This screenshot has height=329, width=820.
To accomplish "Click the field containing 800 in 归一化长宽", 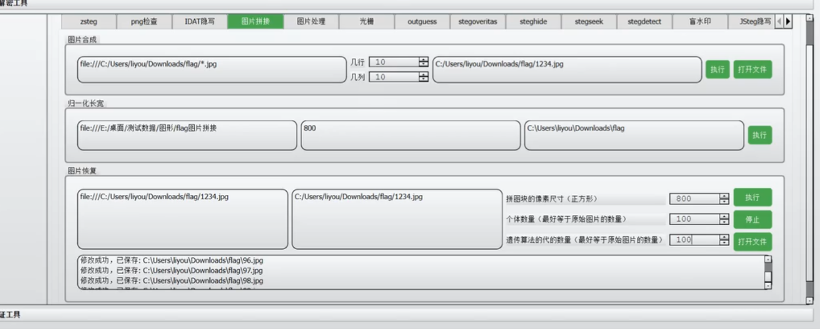I will [411, 135].
